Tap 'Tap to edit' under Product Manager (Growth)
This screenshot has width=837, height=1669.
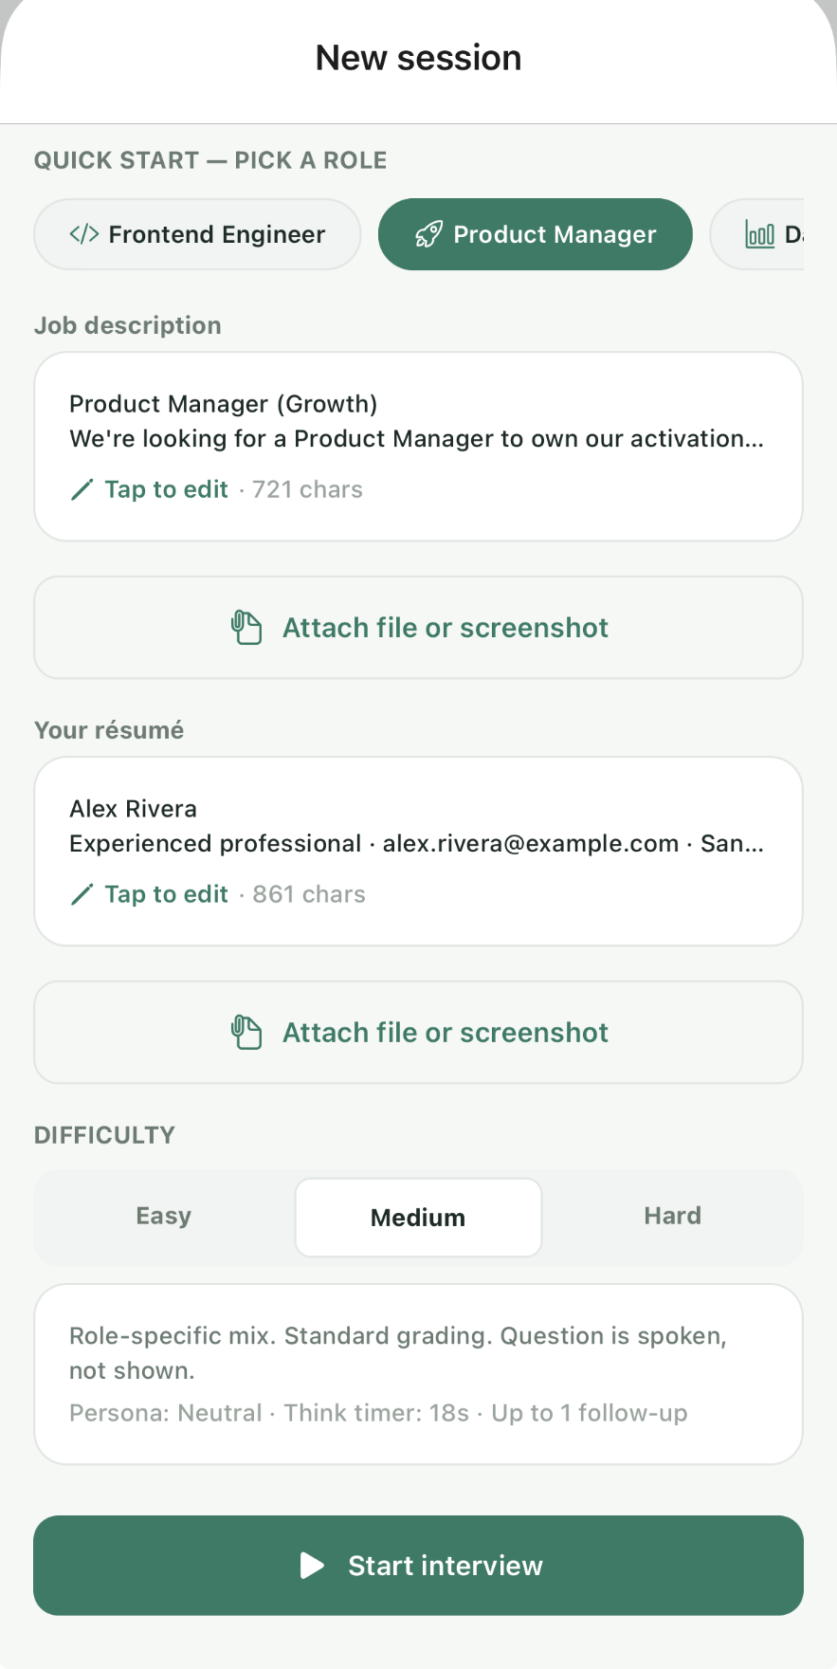coord(167,489)
